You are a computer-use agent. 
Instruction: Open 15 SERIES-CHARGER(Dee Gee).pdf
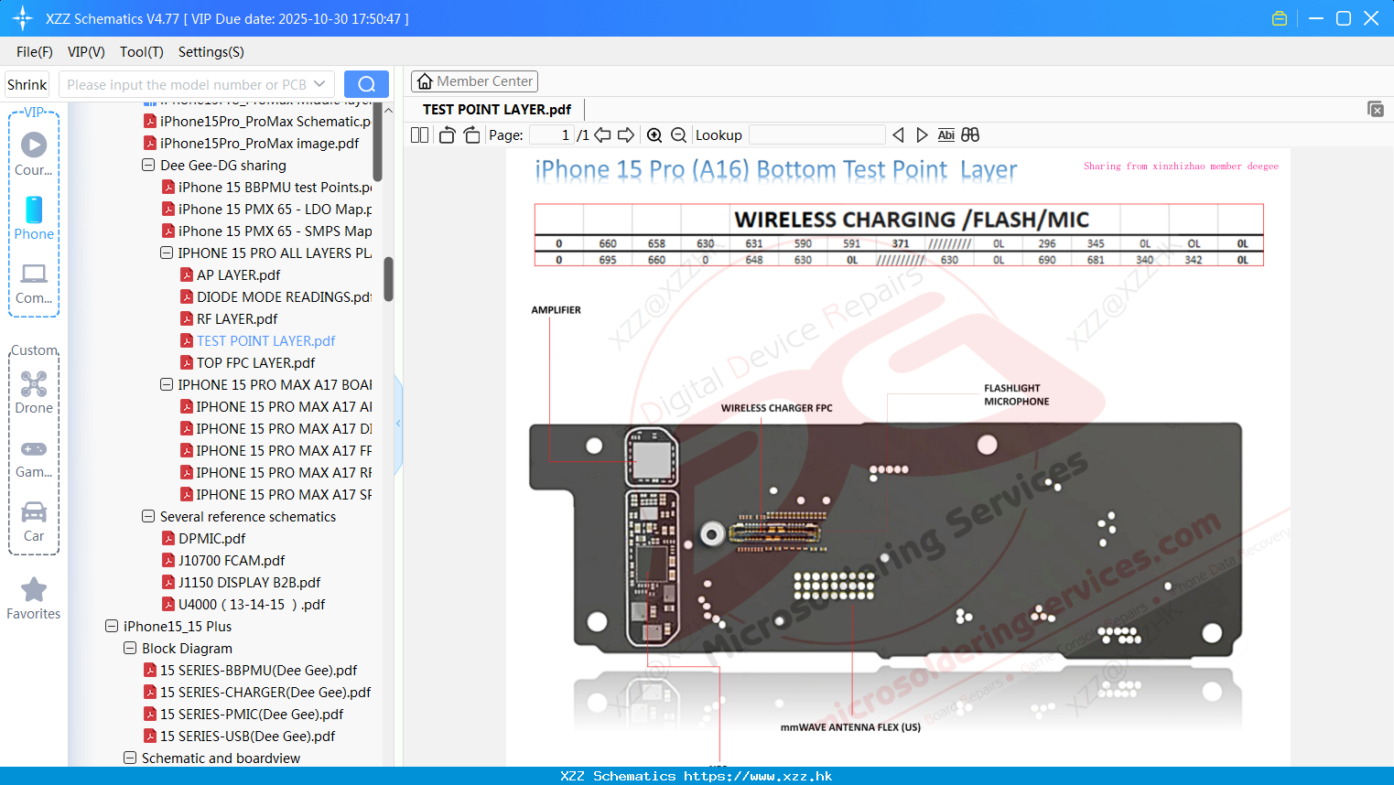point(265,693)
